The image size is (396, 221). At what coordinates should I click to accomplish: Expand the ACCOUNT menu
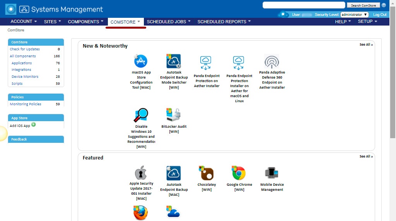tap(24, 22)
